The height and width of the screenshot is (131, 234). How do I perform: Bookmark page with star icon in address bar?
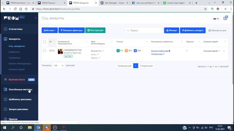[x=205, y=9]
